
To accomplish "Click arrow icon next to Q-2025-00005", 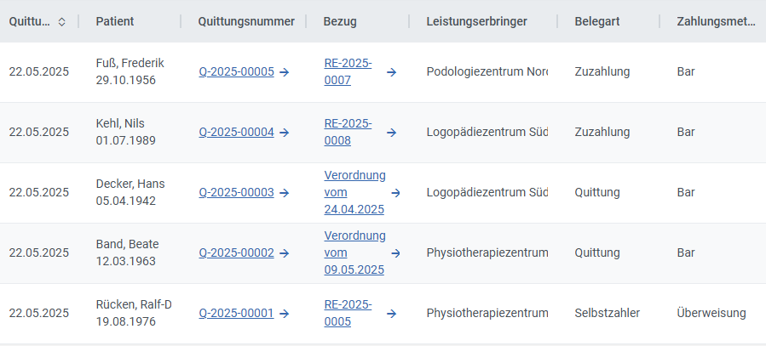I will 285,72.
